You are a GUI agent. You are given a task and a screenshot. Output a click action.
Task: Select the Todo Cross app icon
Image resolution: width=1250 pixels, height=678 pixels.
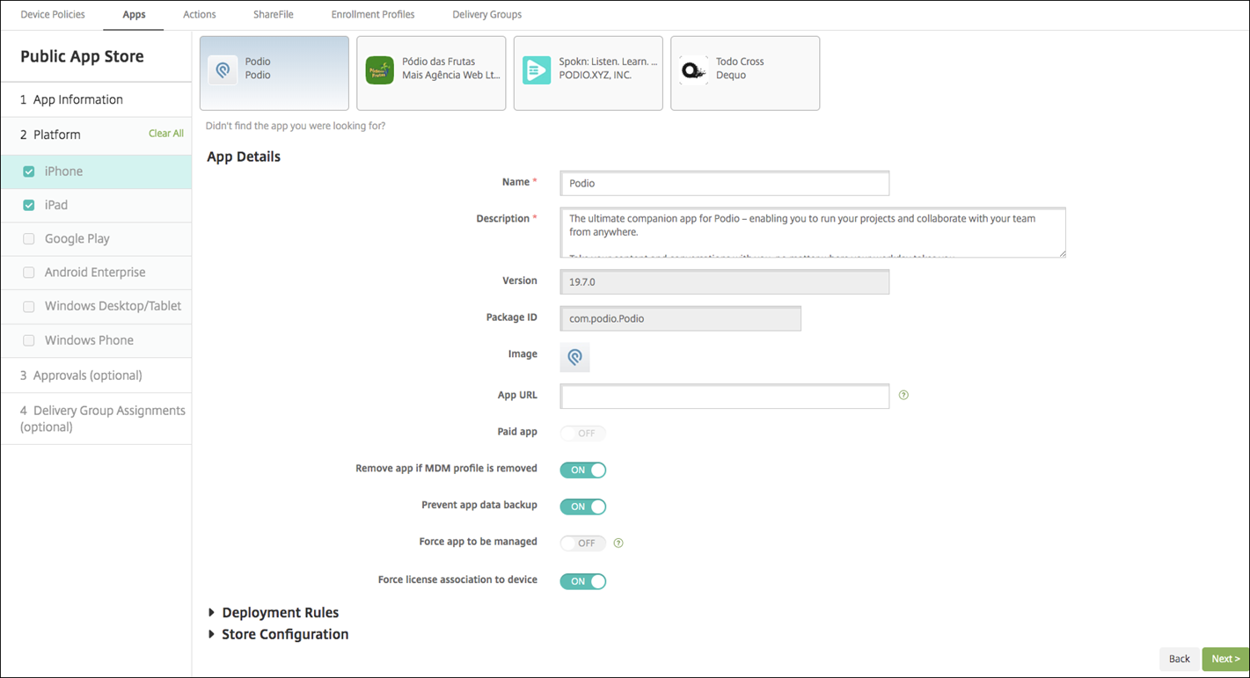[x=693, y=69]
